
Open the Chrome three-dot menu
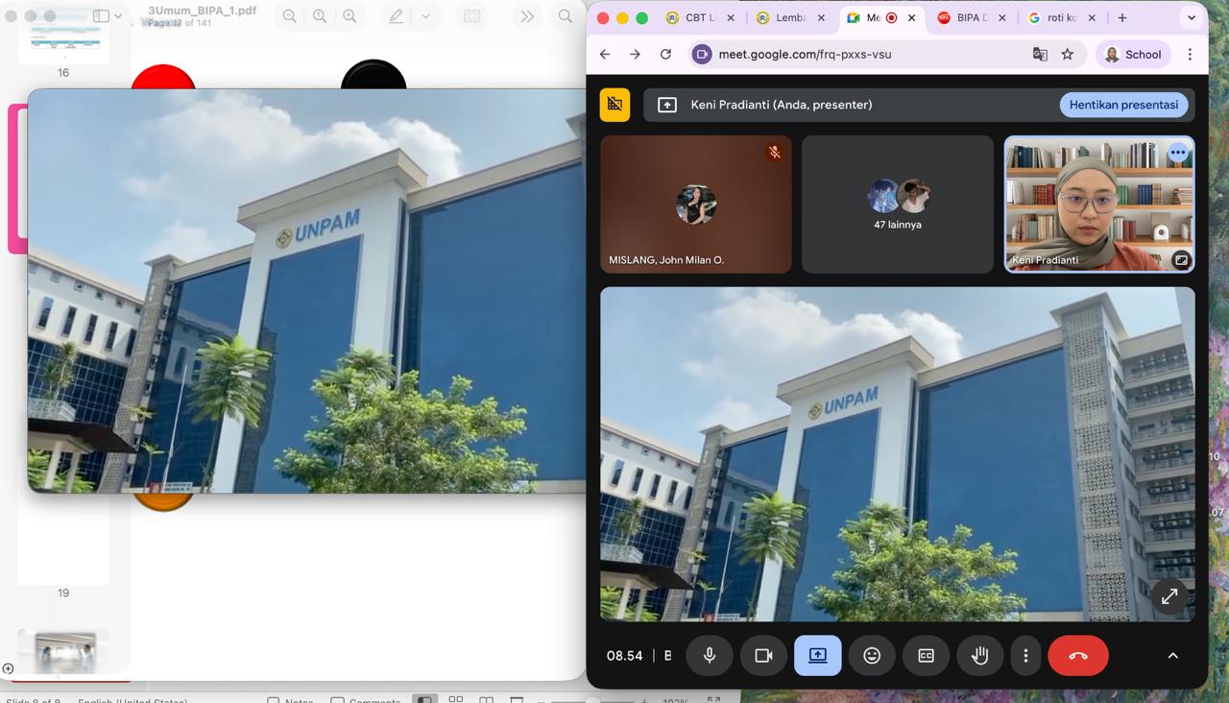click(1191, 55)
